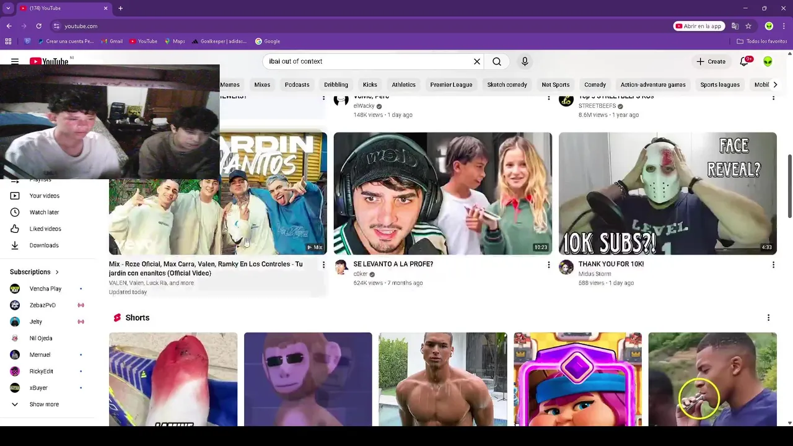
Task: Open options menu for Shorts section
Action: [x=768, y=318]
